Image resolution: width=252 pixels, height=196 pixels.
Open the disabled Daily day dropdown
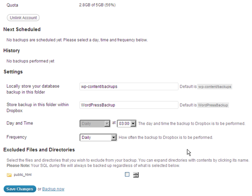[95, 123]
